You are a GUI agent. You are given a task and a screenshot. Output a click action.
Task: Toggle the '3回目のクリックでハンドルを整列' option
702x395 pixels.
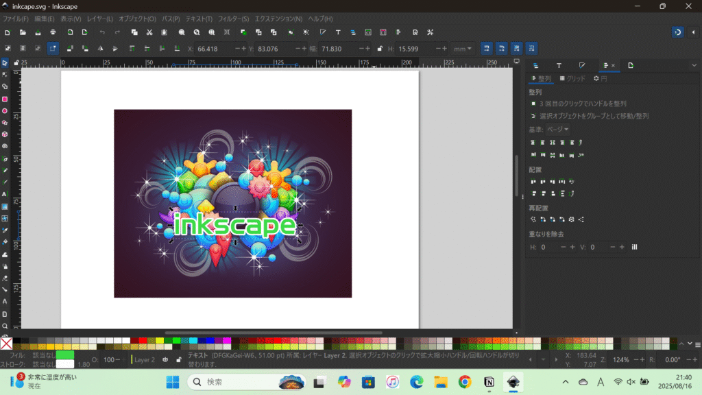[533, 104]
